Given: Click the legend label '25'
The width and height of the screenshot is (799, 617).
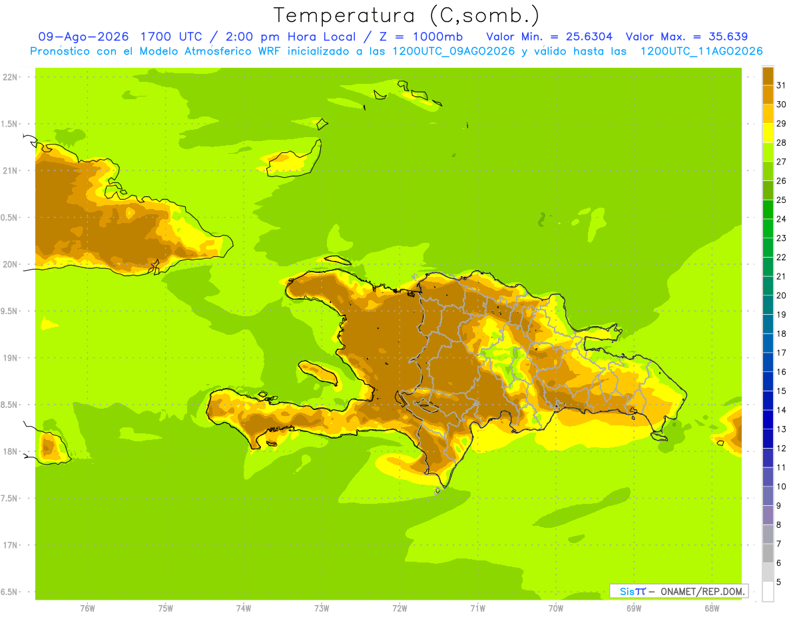Looking at the screenshot, I should 782,200.
